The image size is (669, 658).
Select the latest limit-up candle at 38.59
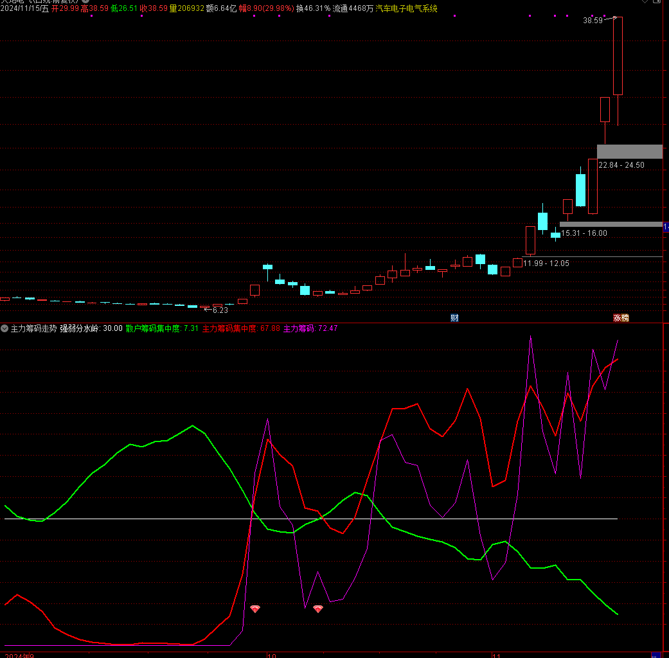[x=618, y=56]
